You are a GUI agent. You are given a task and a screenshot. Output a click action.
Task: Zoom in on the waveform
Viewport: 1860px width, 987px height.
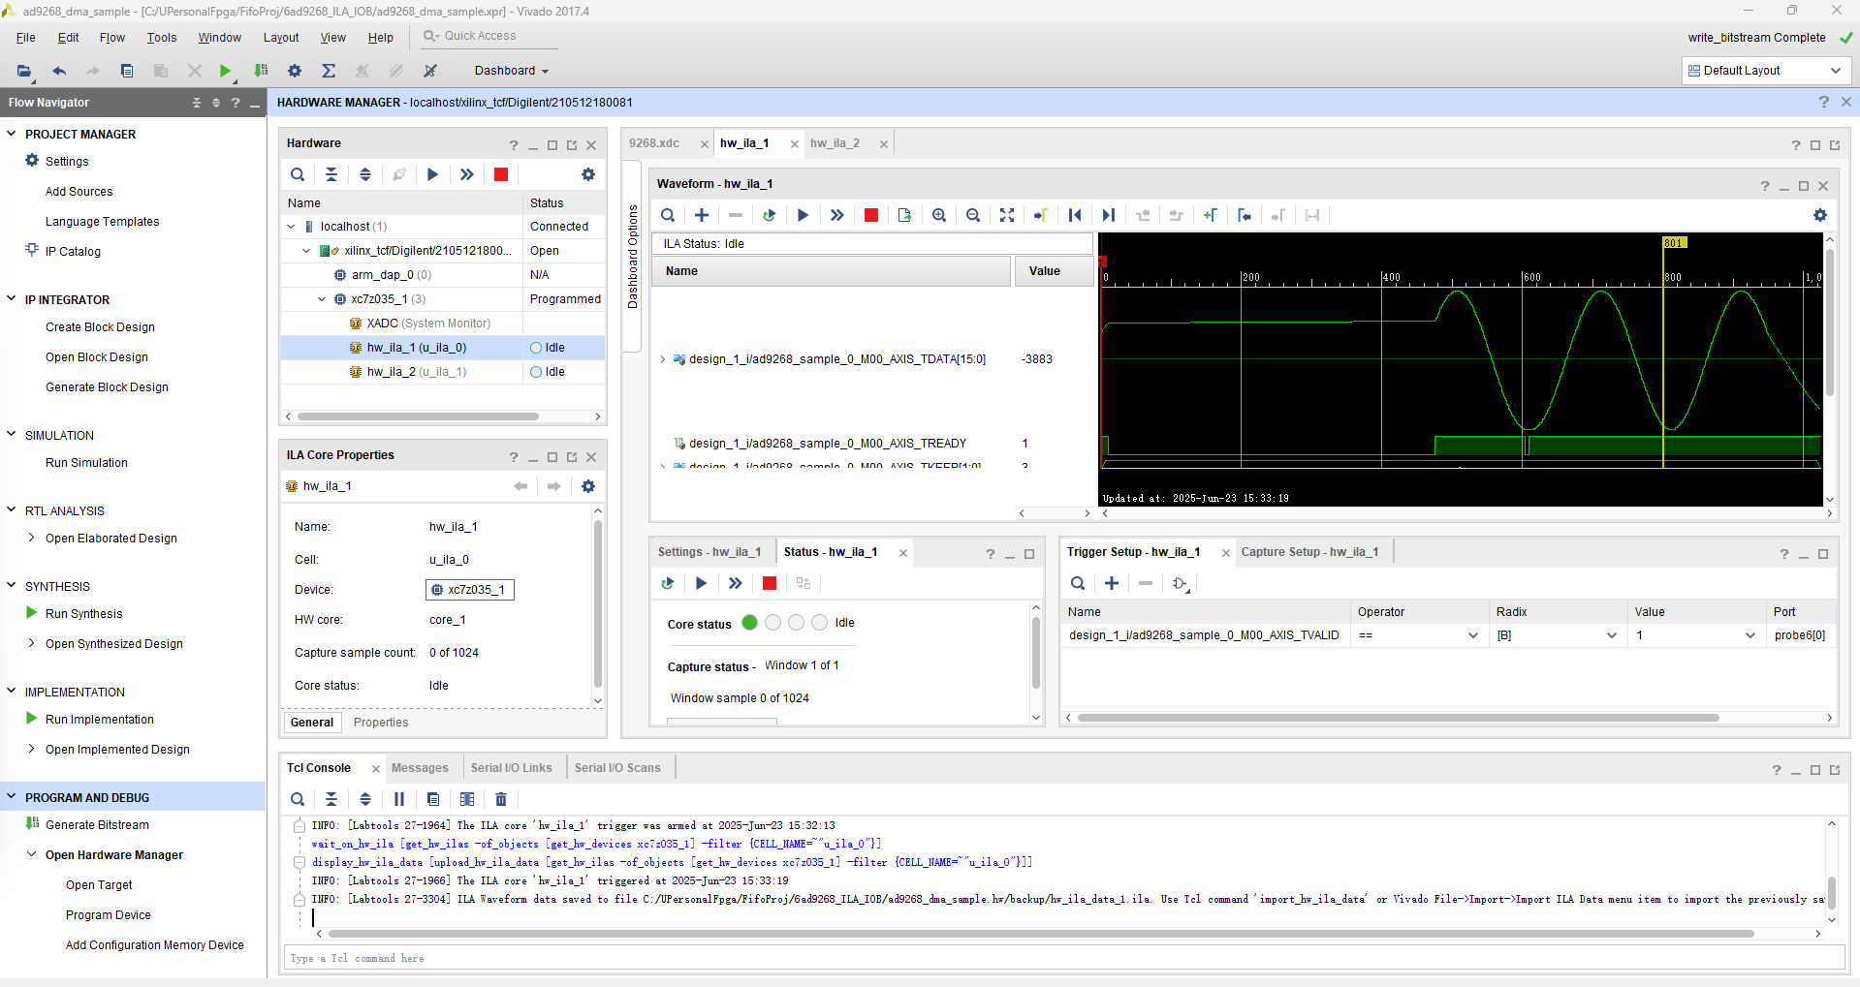938,215
